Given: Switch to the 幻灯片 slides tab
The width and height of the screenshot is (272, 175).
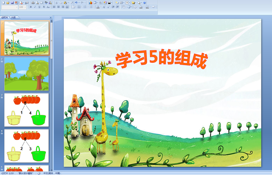Looking at the screenshot, I should click(x=5, y=17).
